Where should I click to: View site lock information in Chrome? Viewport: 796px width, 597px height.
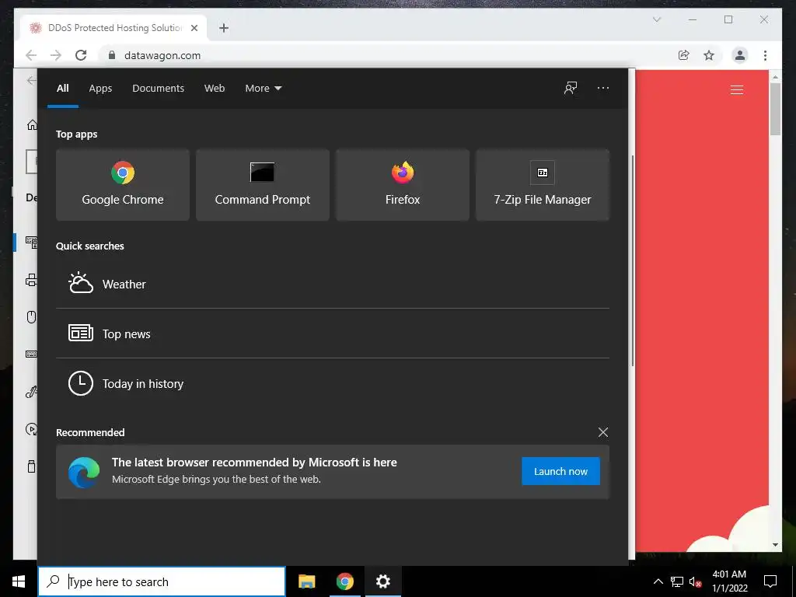tap(112, 55)
